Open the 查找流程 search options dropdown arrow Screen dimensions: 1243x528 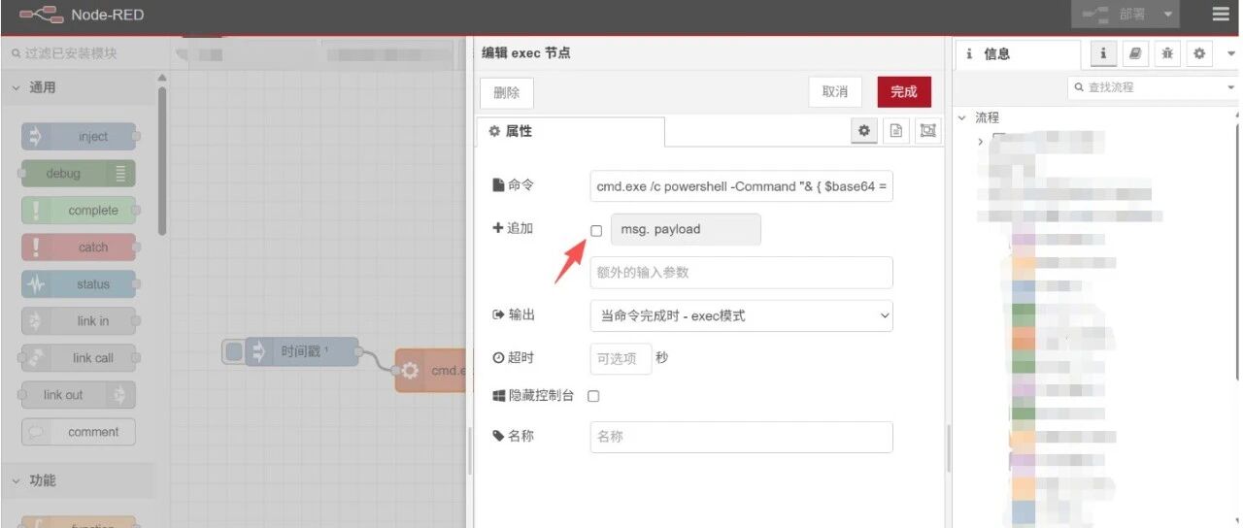[1230, 87]
